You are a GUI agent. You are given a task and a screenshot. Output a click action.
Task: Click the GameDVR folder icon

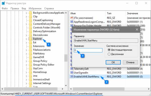[30, 57]
